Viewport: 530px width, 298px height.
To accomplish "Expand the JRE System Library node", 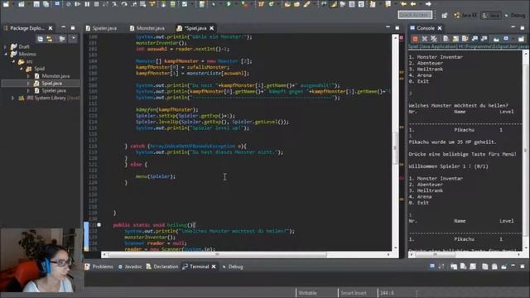I will (13, 98).
